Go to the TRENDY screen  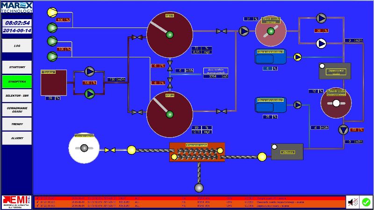point(16,124)
